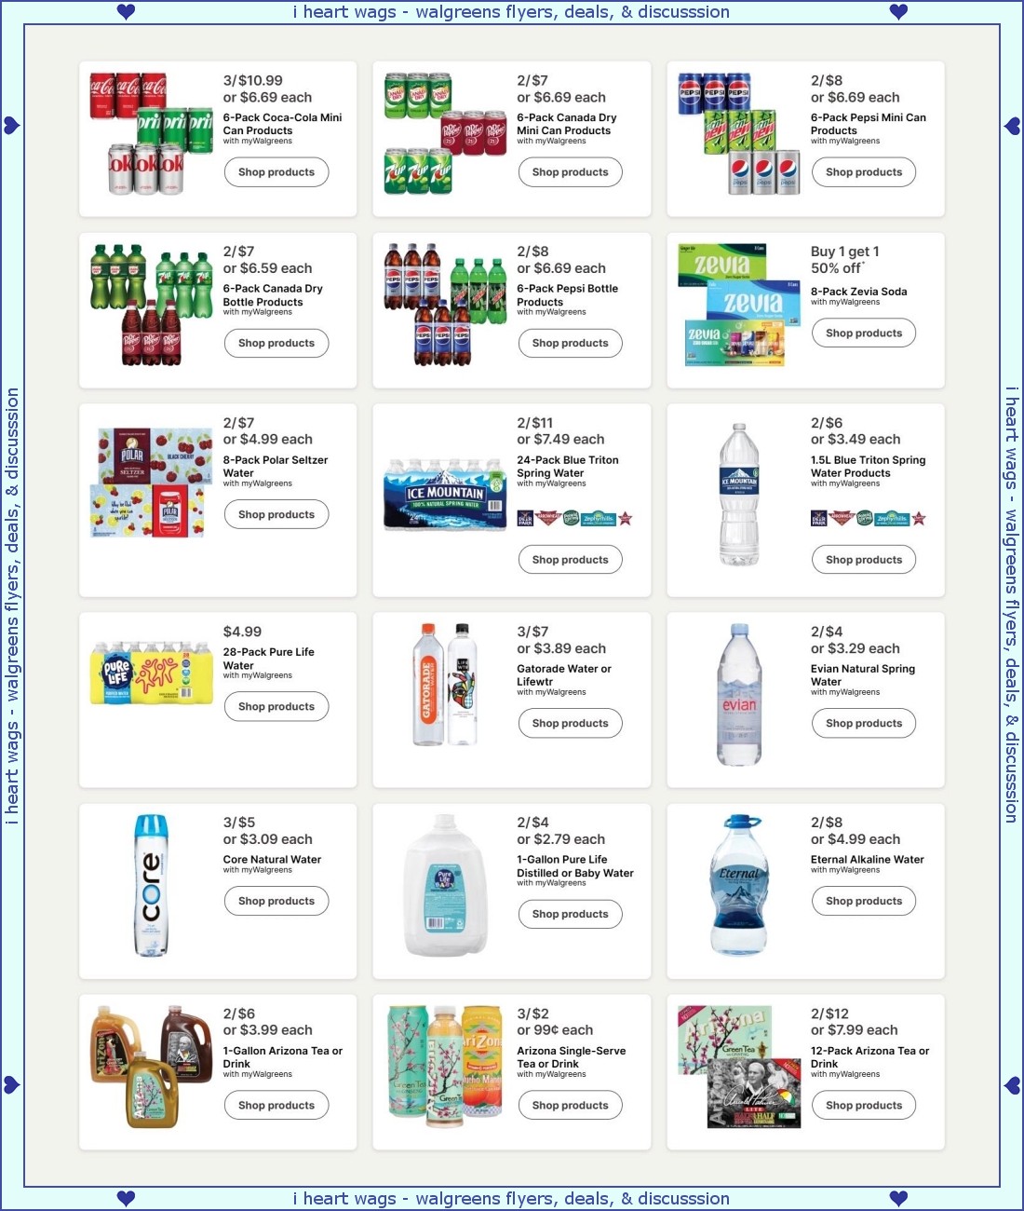
Task: Click the 1-Gallon Pure Life Distilled or Baby Water title
Action: (x=575, y=866)
